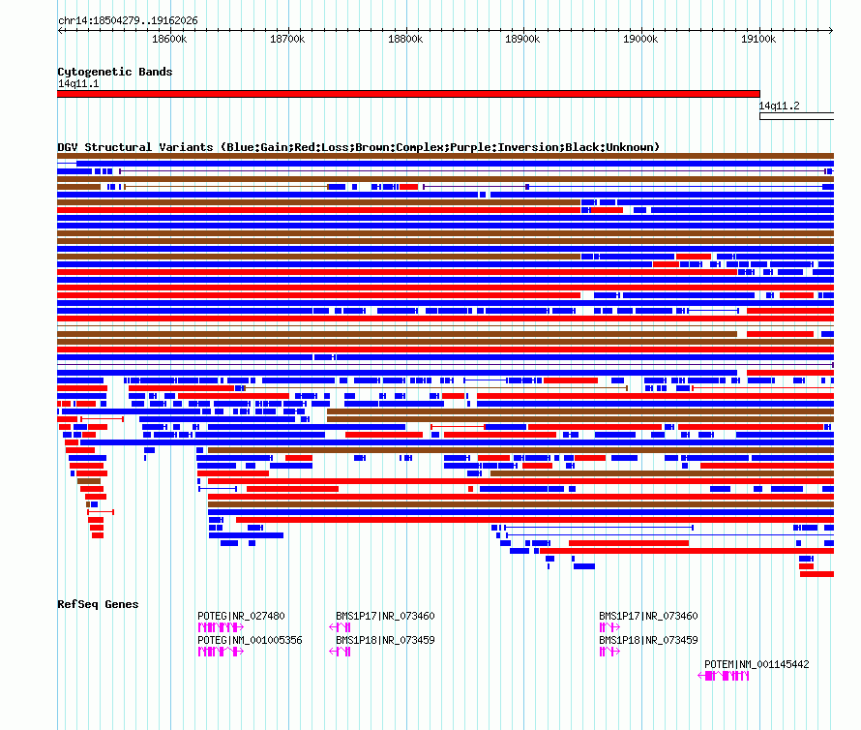Select the red 14q11.1 cytogenetic band bar
This screenshot has height=730, width=861.
[x=408, y=94]
